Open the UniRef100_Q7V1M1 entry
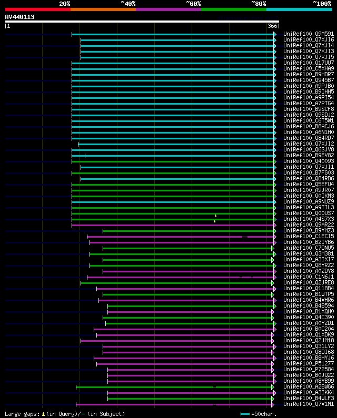Image resolution: width=337 pixels, height=418 pixels. coord(309,404)
